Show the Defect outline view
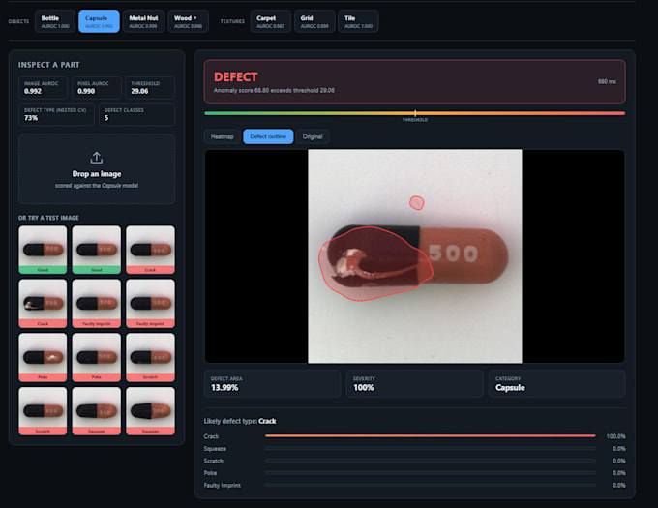The width and height of the screenshot is (658, 508). coord(268,136)
